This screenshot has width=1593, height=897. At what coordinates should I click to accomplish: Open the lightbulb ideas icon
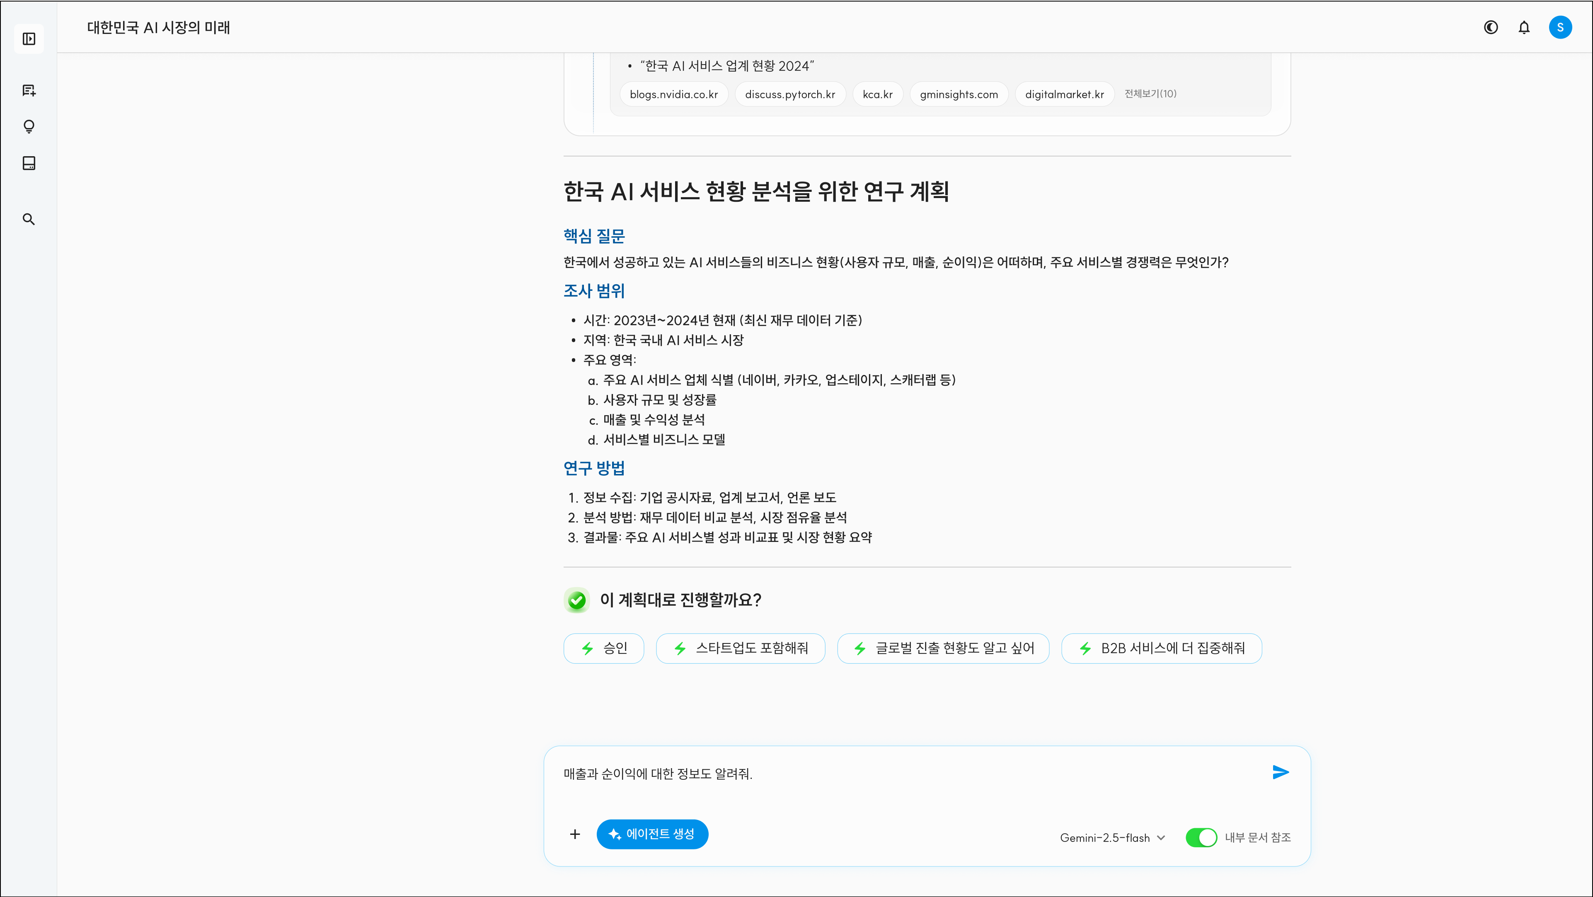click(x=29, y=127)
